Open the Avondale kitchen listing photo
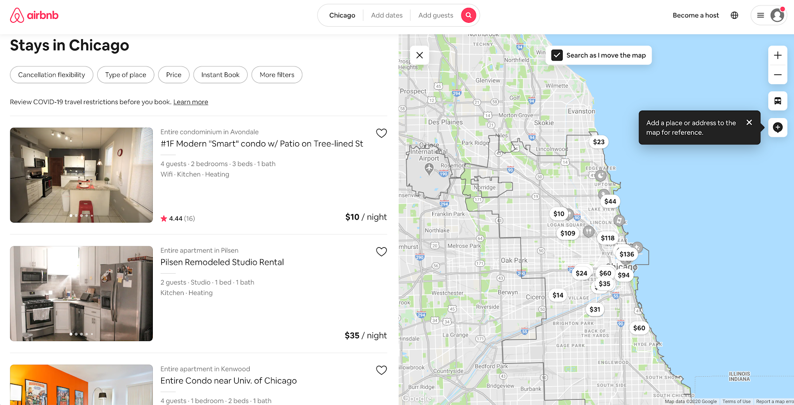This screenshot has height=405, width=794. [81, 175]
